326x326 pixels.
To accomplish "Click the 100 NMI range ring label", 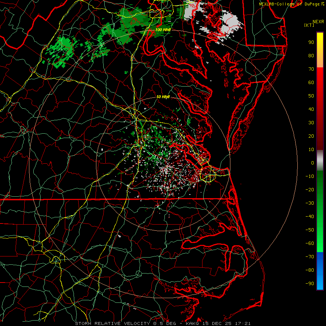I will (x=163, y=30).
